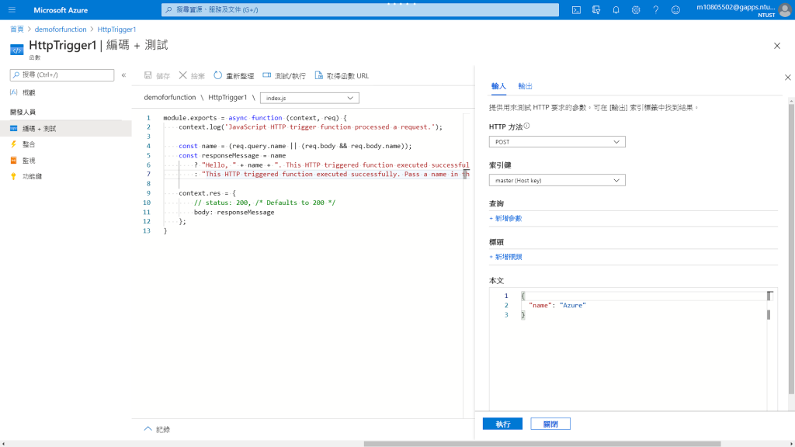
Task: Click the test panel vertical scrollbar
Action: coord(791,248)
